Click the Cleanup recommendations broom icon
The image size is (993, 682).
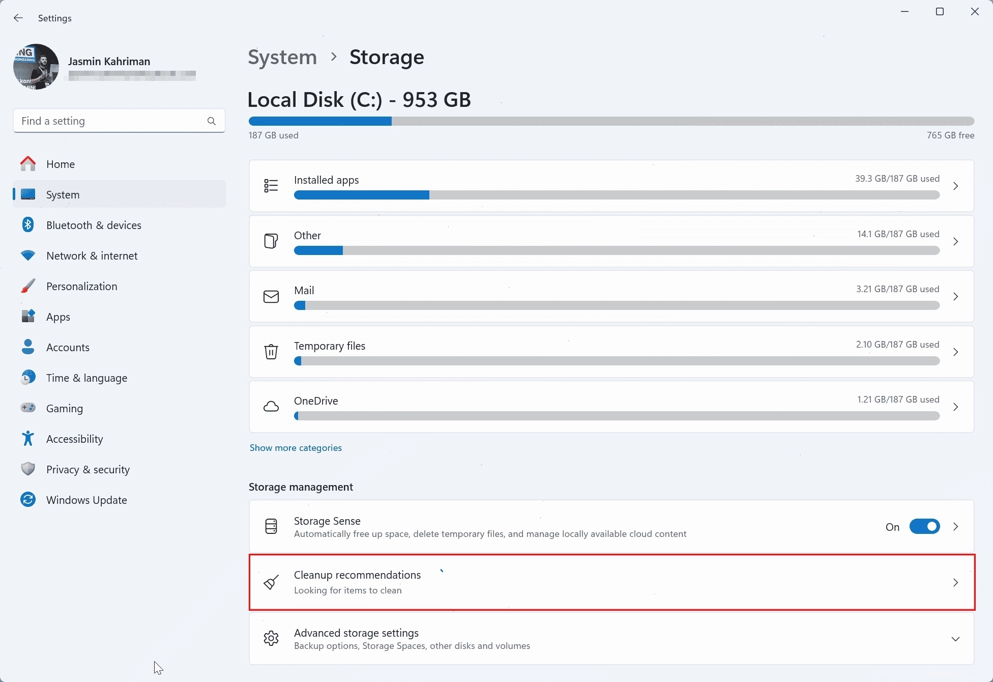tap(271, 582)
